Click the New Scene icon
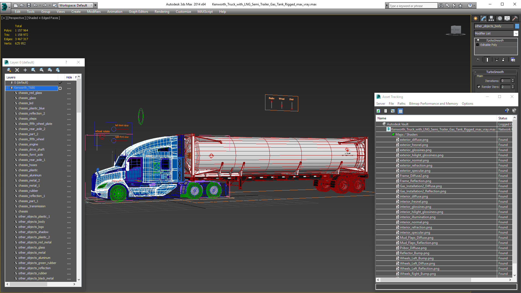521x293 pixels. [15, 5]
